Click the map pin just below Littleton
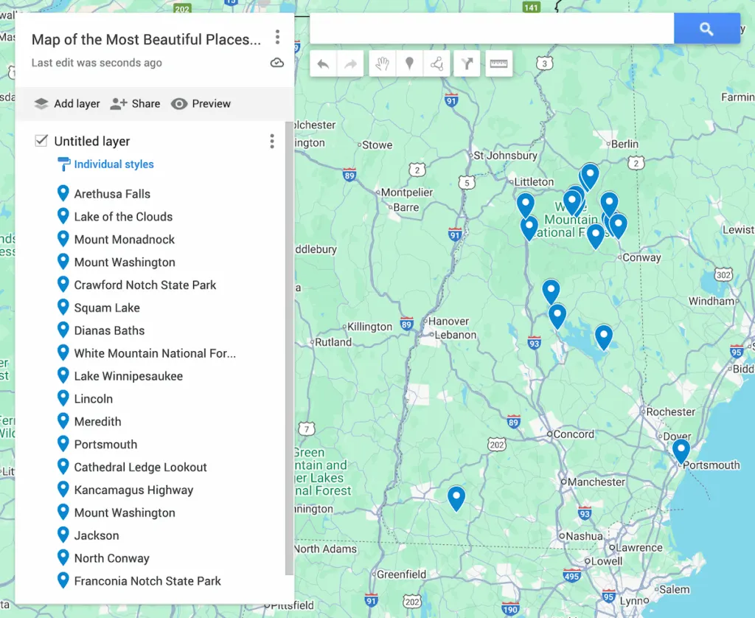The image size is (755, 618). pos(525,205)
